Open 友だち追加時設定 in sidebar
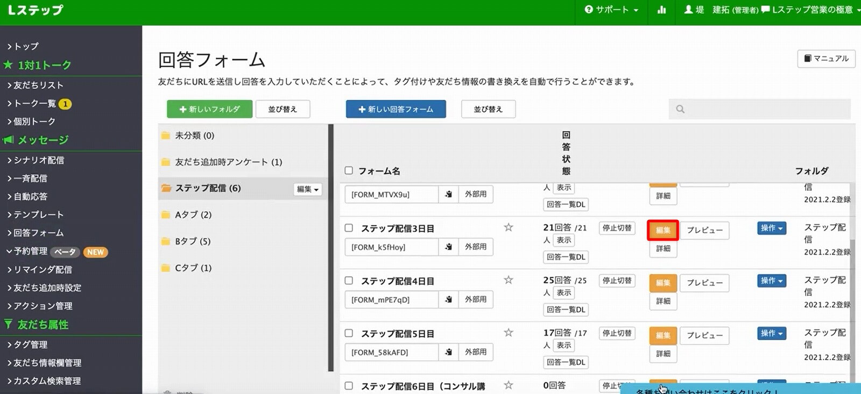Screen dimensions: 861x394 [x=44, y=288]
